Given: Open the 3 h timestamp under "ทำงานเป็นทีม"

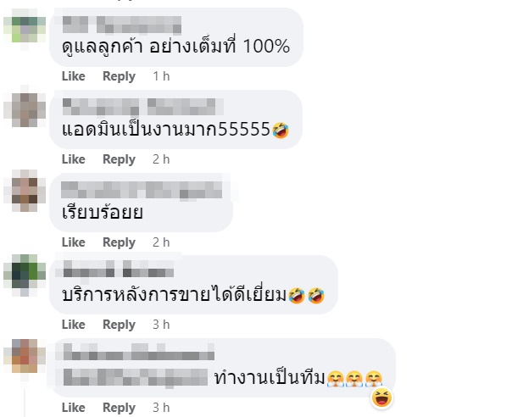Looking at the screenshot, I should pyautogui.click(x=161, y=408).
